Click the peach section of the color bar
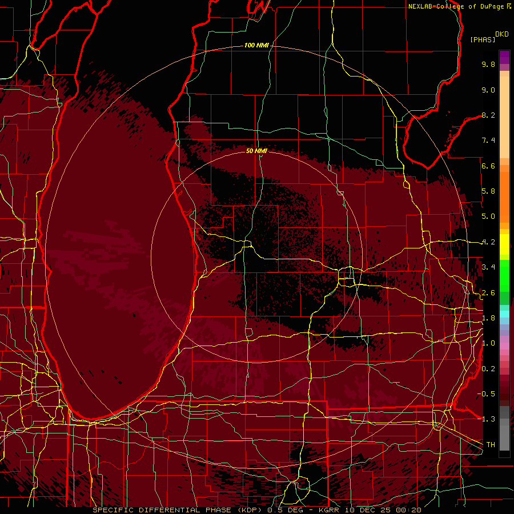 click(x=504, y=115)
